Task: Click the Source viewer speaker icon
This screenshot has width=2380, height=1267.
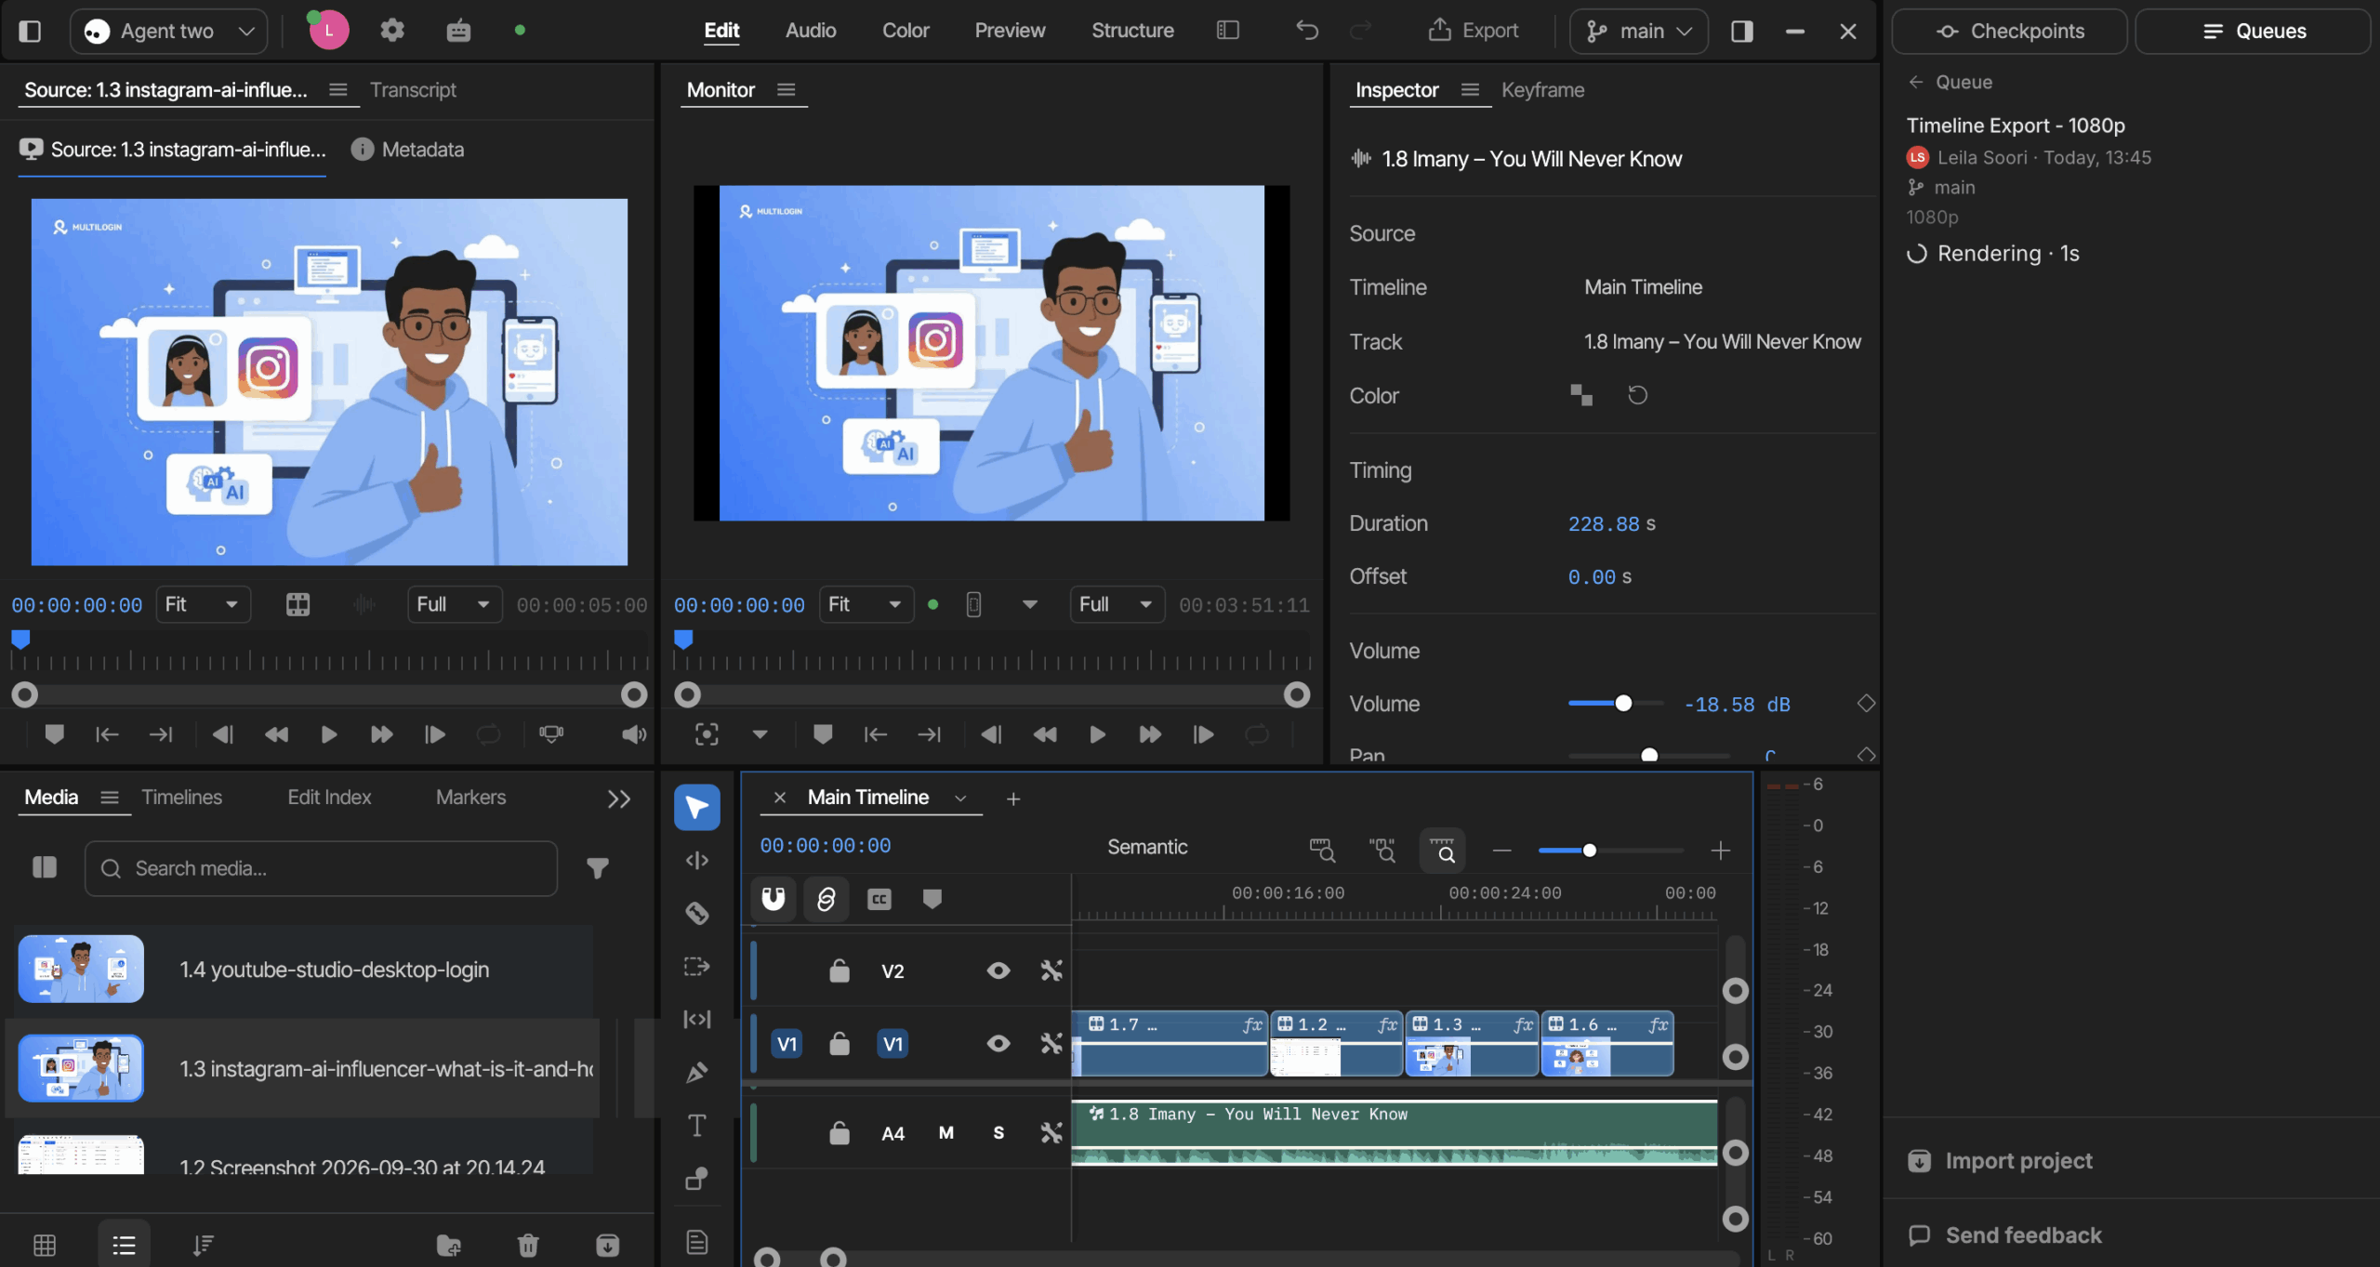Action: point(634,735)
